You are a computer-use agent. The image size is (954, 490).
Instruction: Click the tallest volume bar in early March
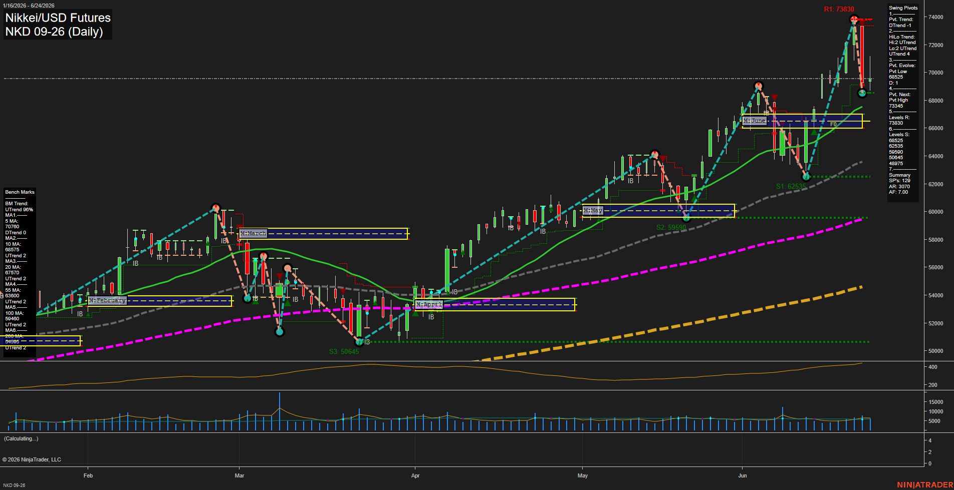[280, 411]
